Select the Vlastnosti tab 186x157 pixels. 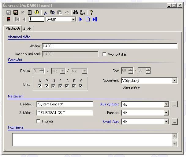coord(13,28)
